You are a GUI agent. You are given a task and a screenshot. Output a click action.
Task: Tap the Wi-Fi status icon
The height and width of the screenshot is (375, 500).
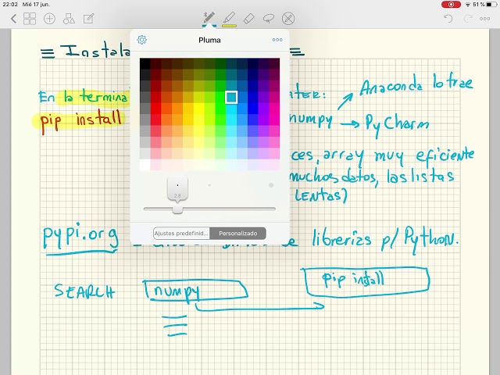(x=468, y=5)
